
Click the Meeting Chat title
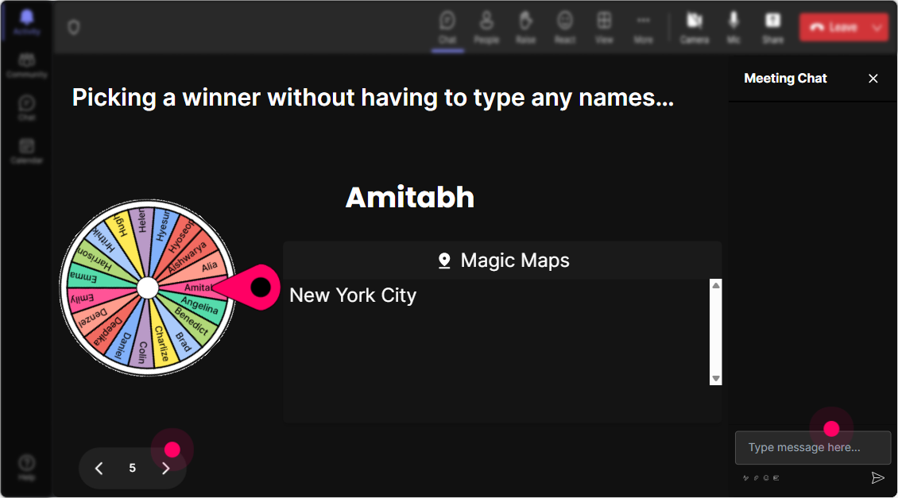click(x=785, y=79)
